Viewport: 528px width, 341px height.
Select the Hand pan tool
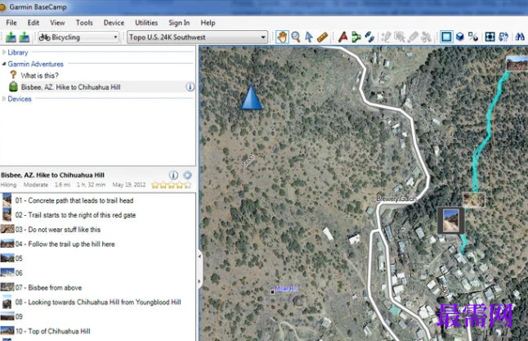tap(282, 37)
